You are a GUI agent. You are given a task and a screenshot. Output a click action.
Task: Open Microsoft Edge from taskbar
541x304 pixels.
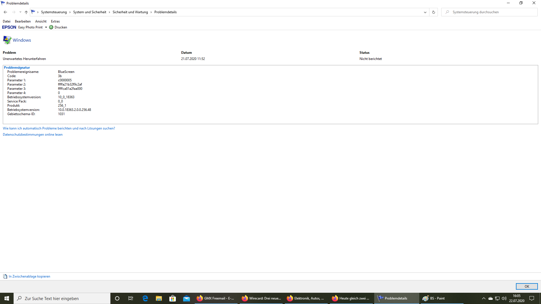click(x=145, y=298)
